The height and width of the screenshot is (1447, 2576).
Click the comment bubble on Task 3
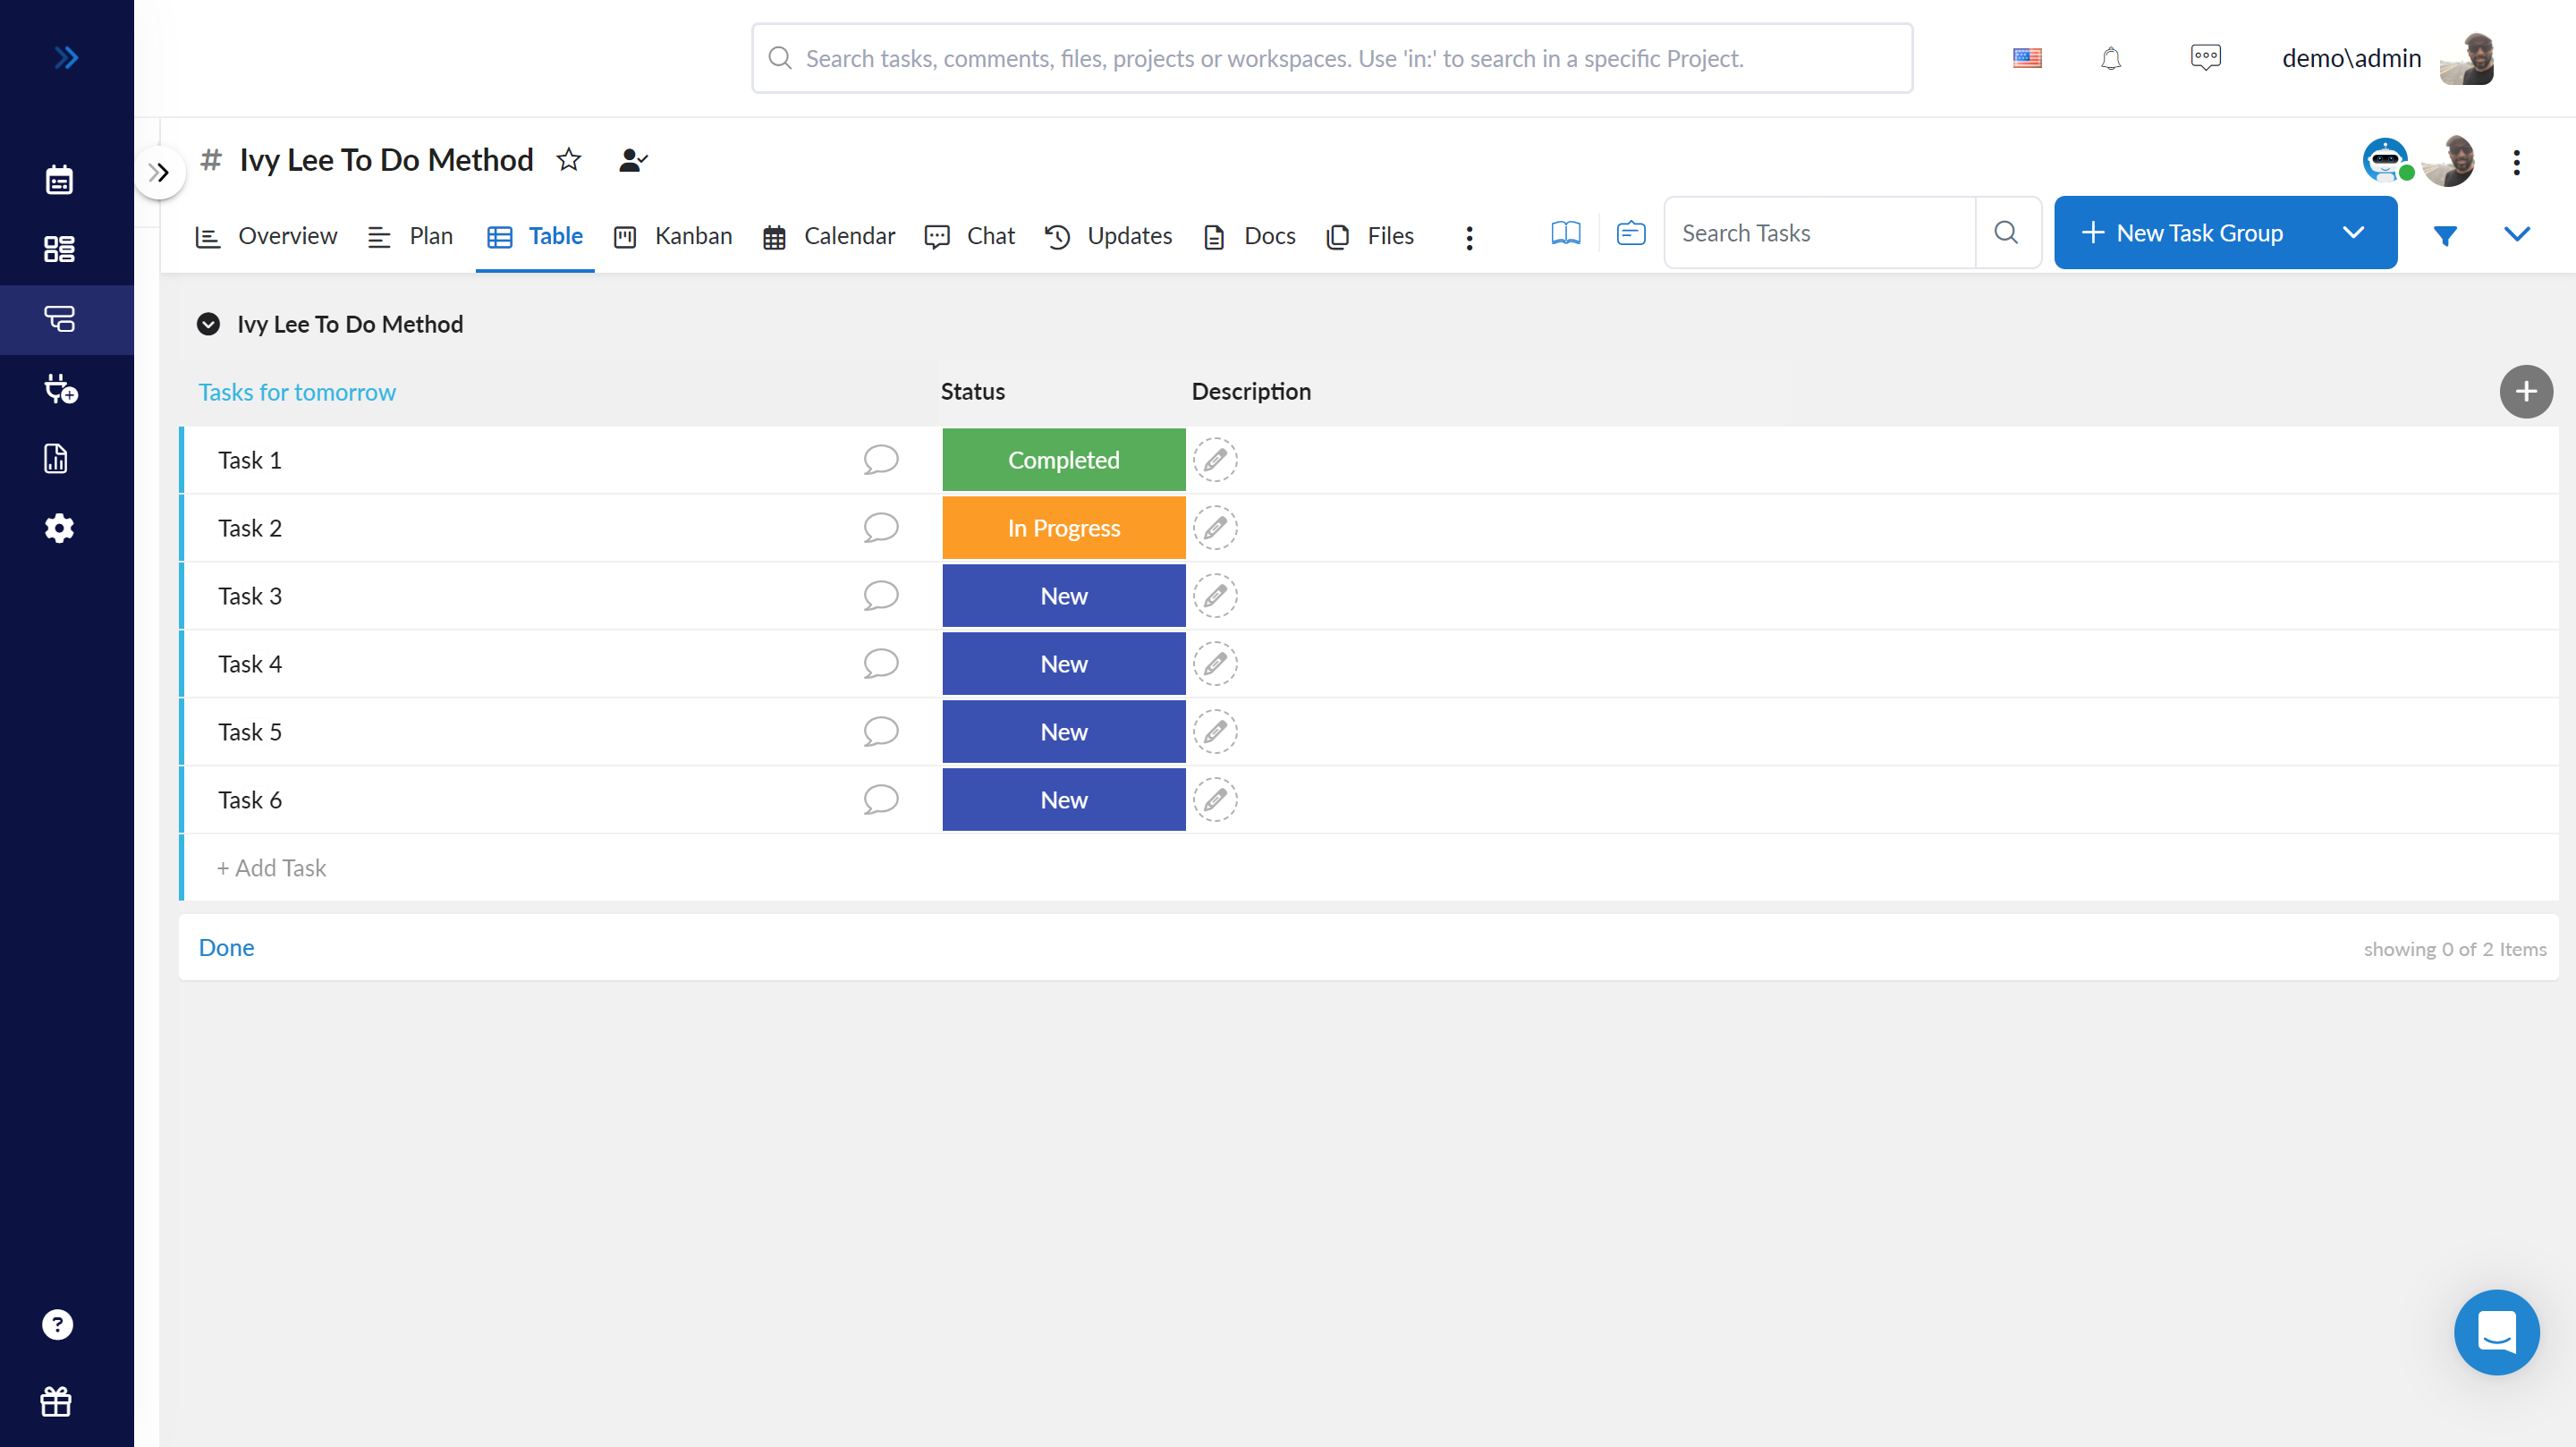tap(880, 595)
